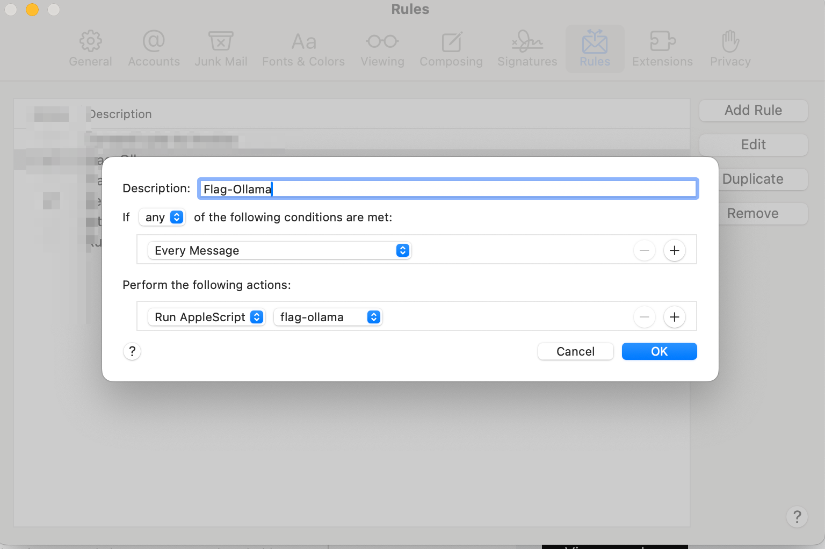Open the Junk Mail settings

click(221, 48)
